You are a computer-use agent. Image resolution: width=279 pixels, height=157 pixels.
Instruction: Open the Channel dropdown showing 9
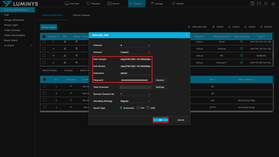(135, 45)
